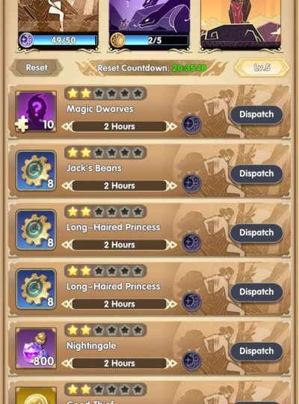Image resolution: width=299 pixels, height=404 pixels.
Task: Click the Reset button
Action: coord(37,68)
